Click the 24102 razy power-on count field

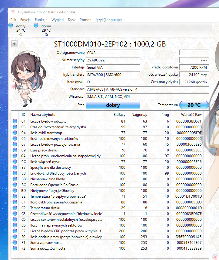tap(194, 75)
